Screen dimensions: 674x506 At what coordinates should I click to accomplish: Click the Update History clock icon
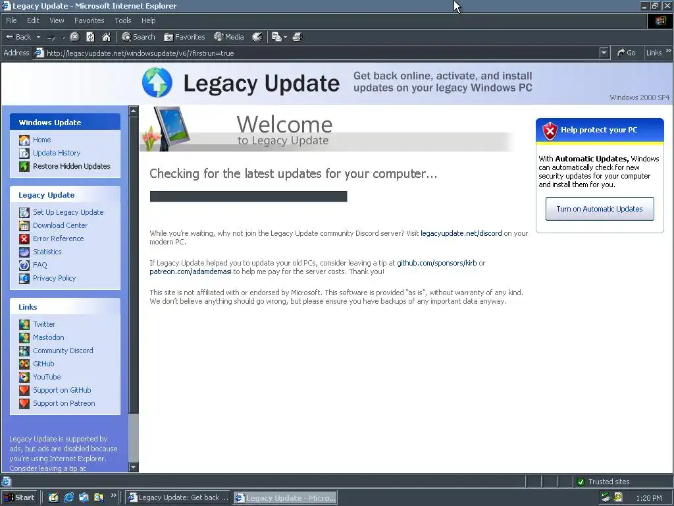[24, 153]
